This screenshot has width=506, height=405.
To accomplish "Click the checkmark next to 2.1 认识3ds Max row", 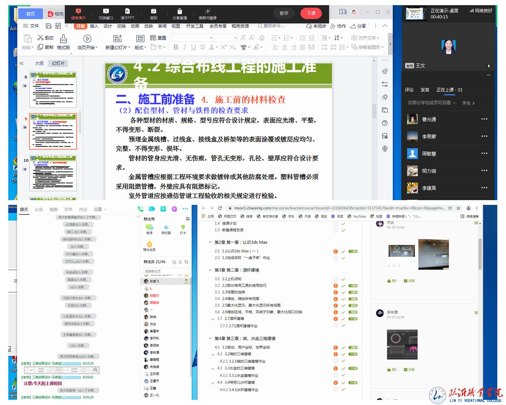I will pyautogui.click(x=343, y=252).
